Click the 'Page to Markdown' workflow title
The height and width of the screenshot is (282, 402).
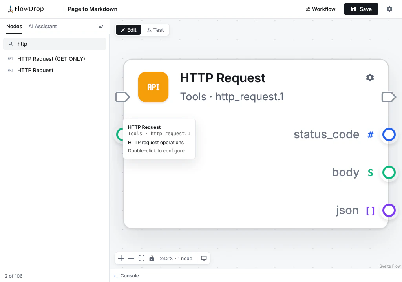pos(93,9)
